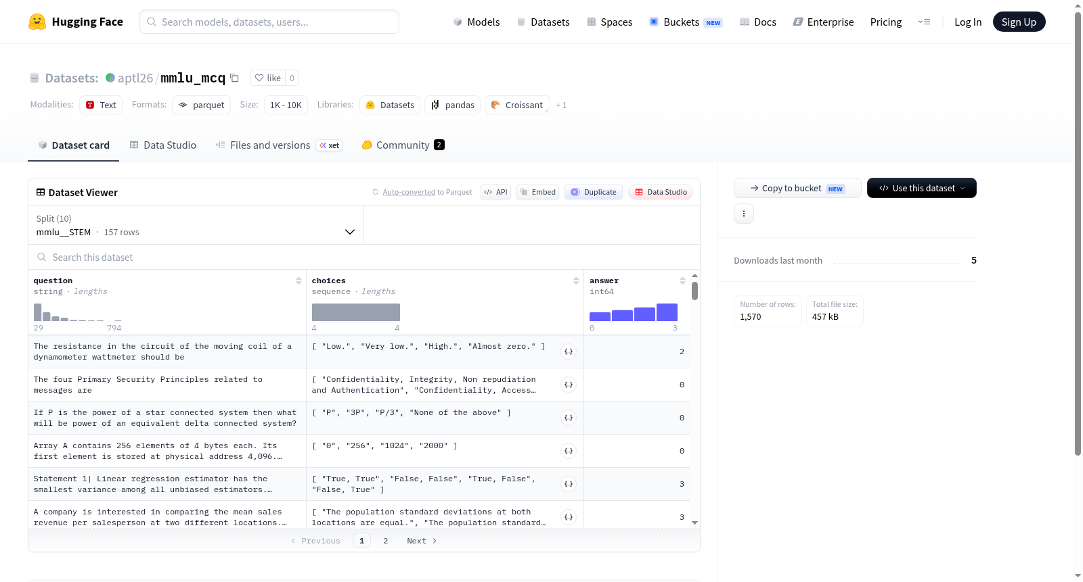Follow the Auto-converted to Parquet link
This screenshot has width=1083, height=582.
(427, 192)
